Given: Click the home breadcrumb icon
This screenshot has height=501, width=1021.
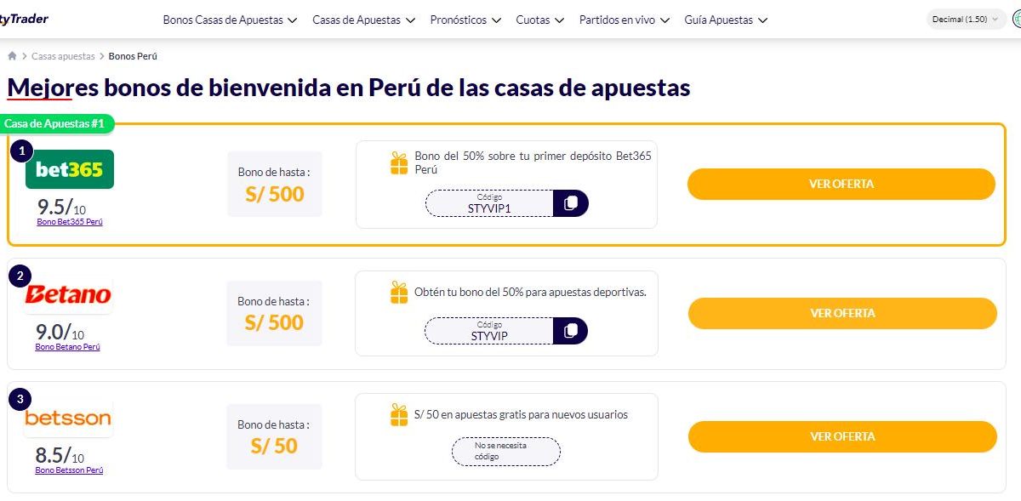Looking at the screenshot, I should point(12,56).
